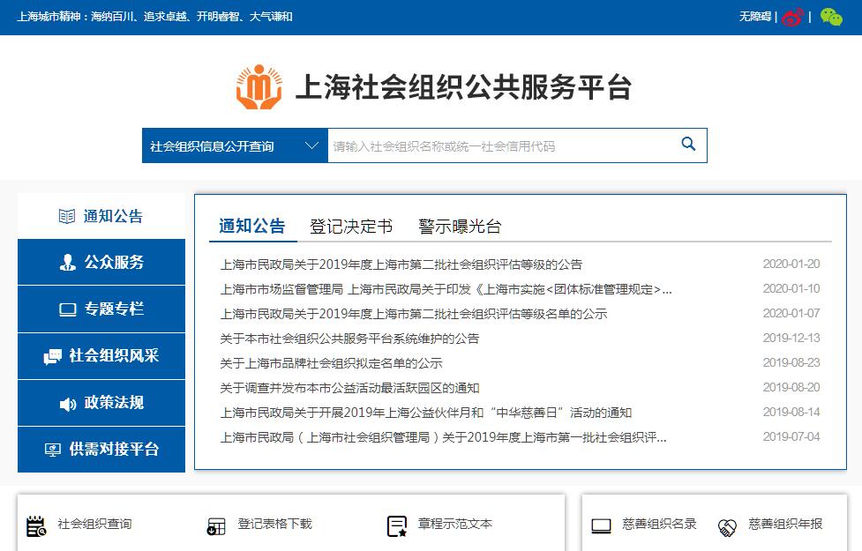862x551 pixels.
Task: Select the 通知公告 tab in panel
Action: (x=251, y=226)
